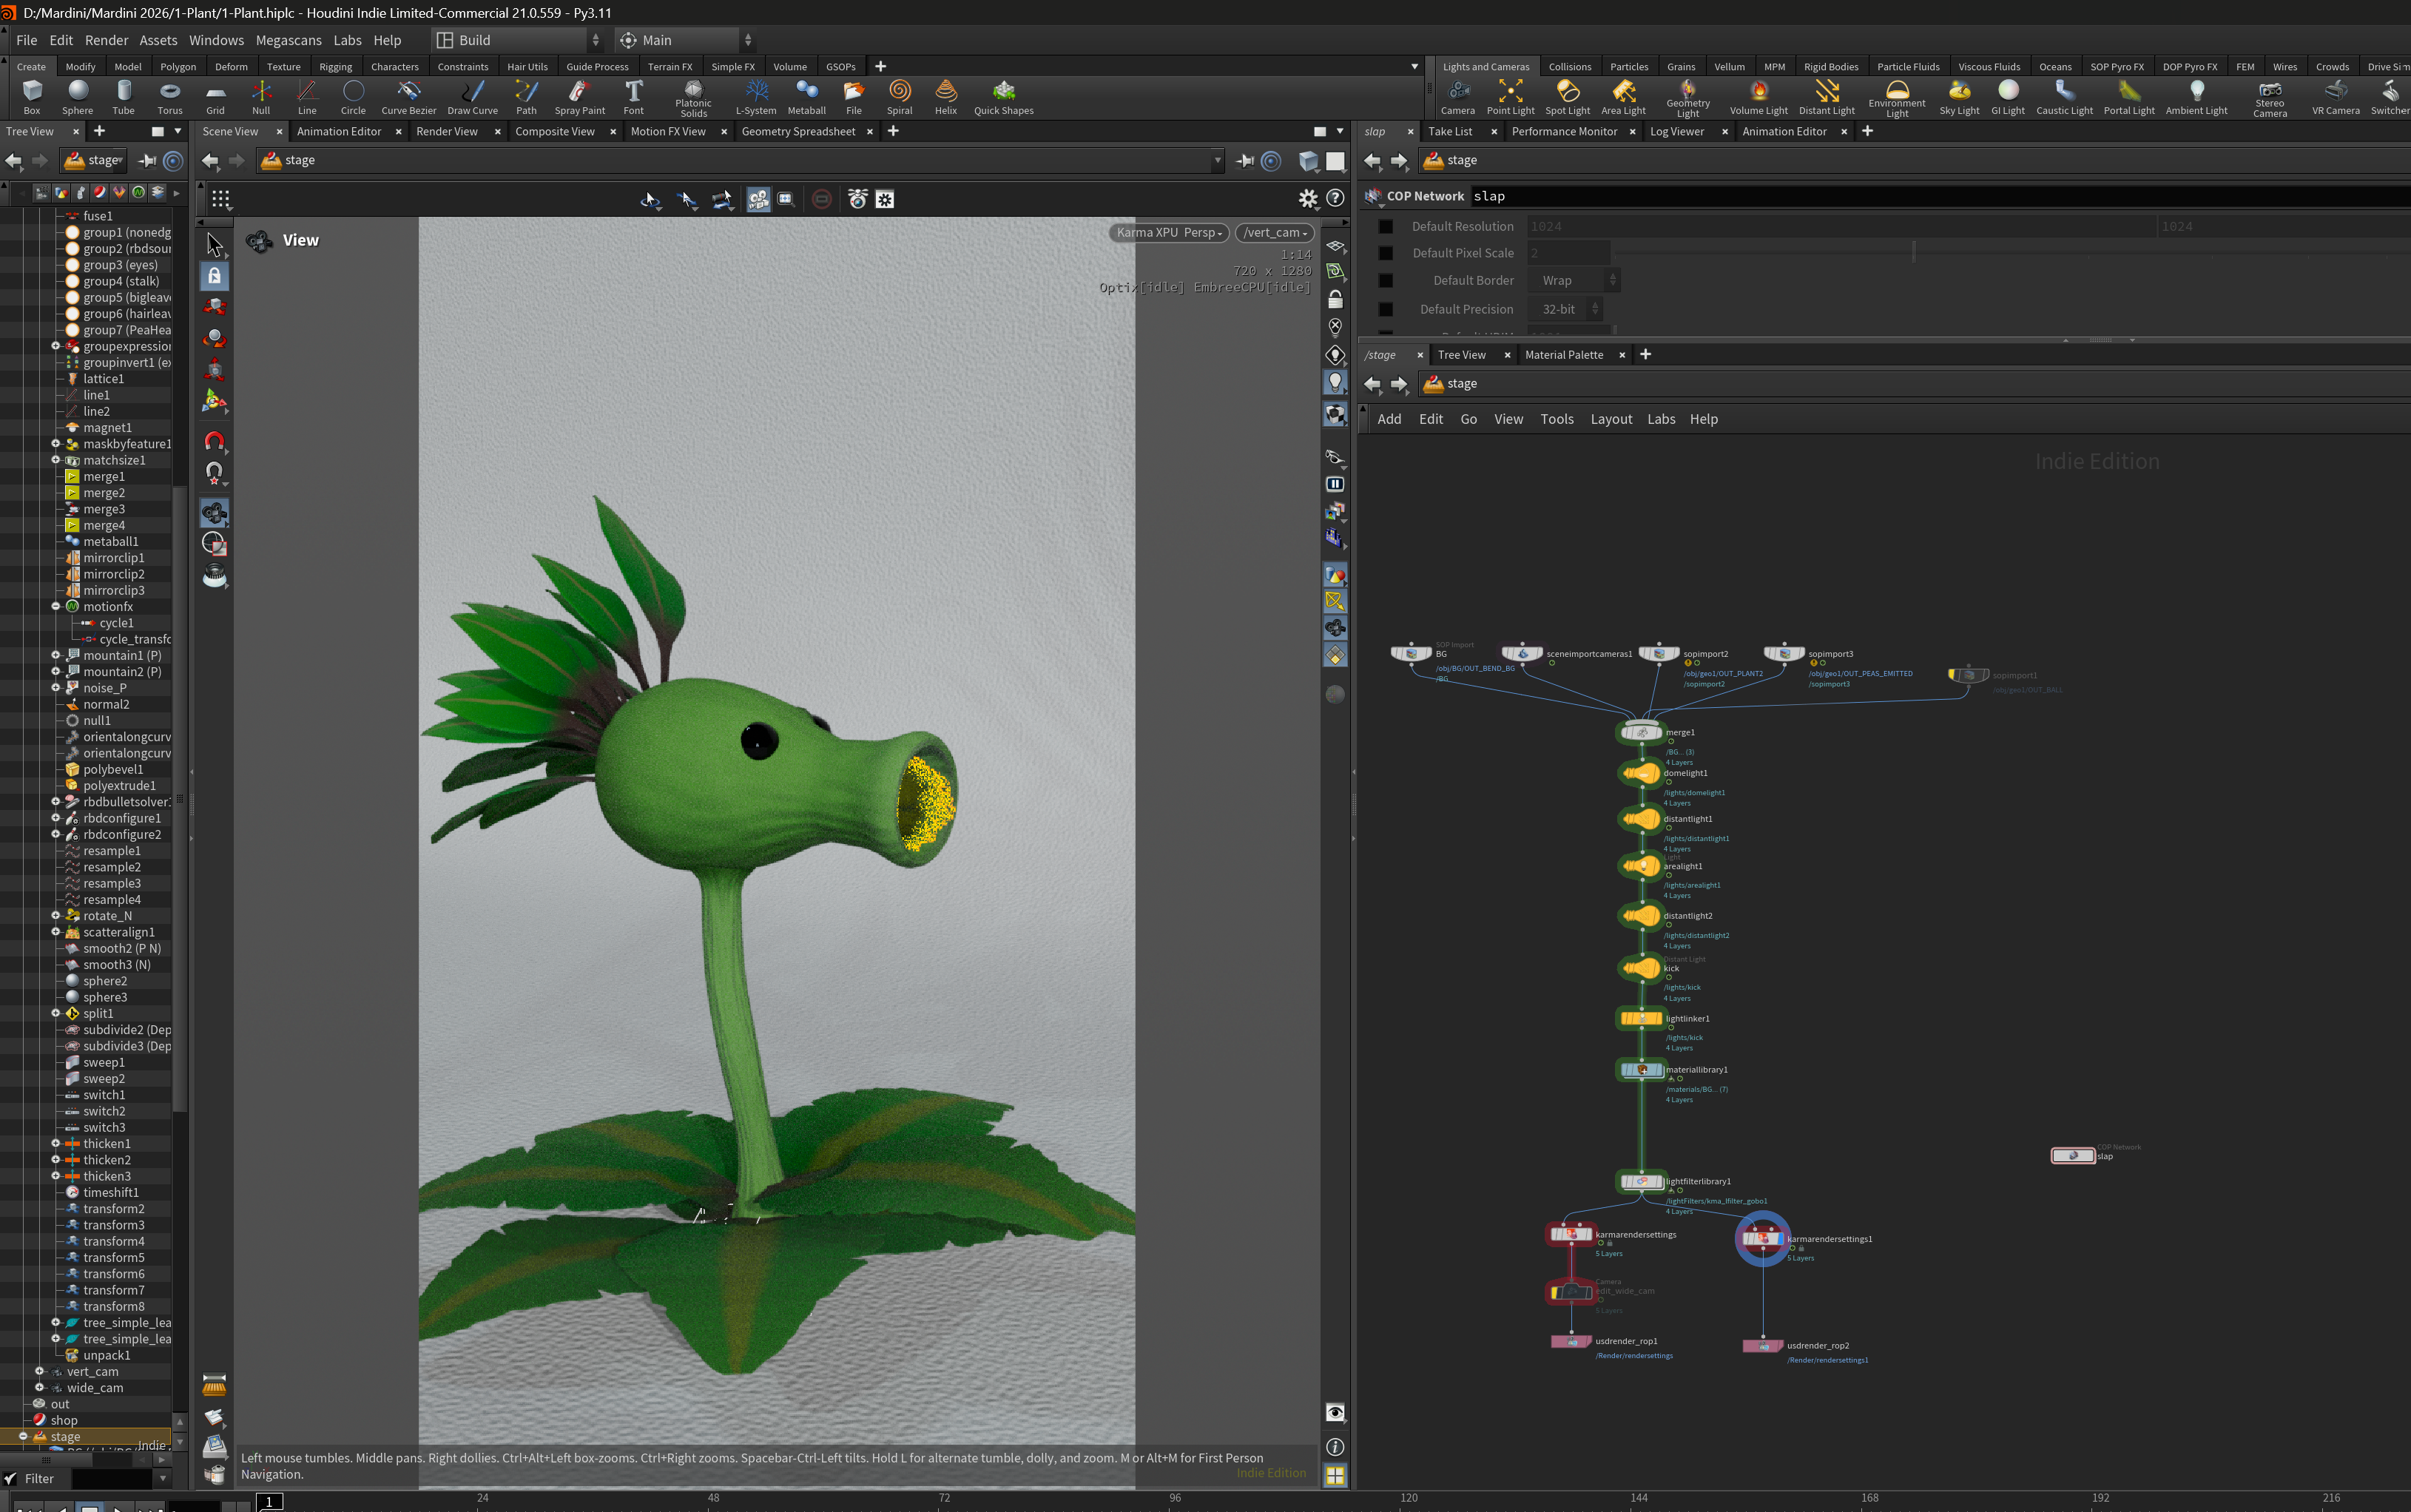Activate the Draw Curve tool
This screenshot has width=2411, height=1512.
click(472, 97)
